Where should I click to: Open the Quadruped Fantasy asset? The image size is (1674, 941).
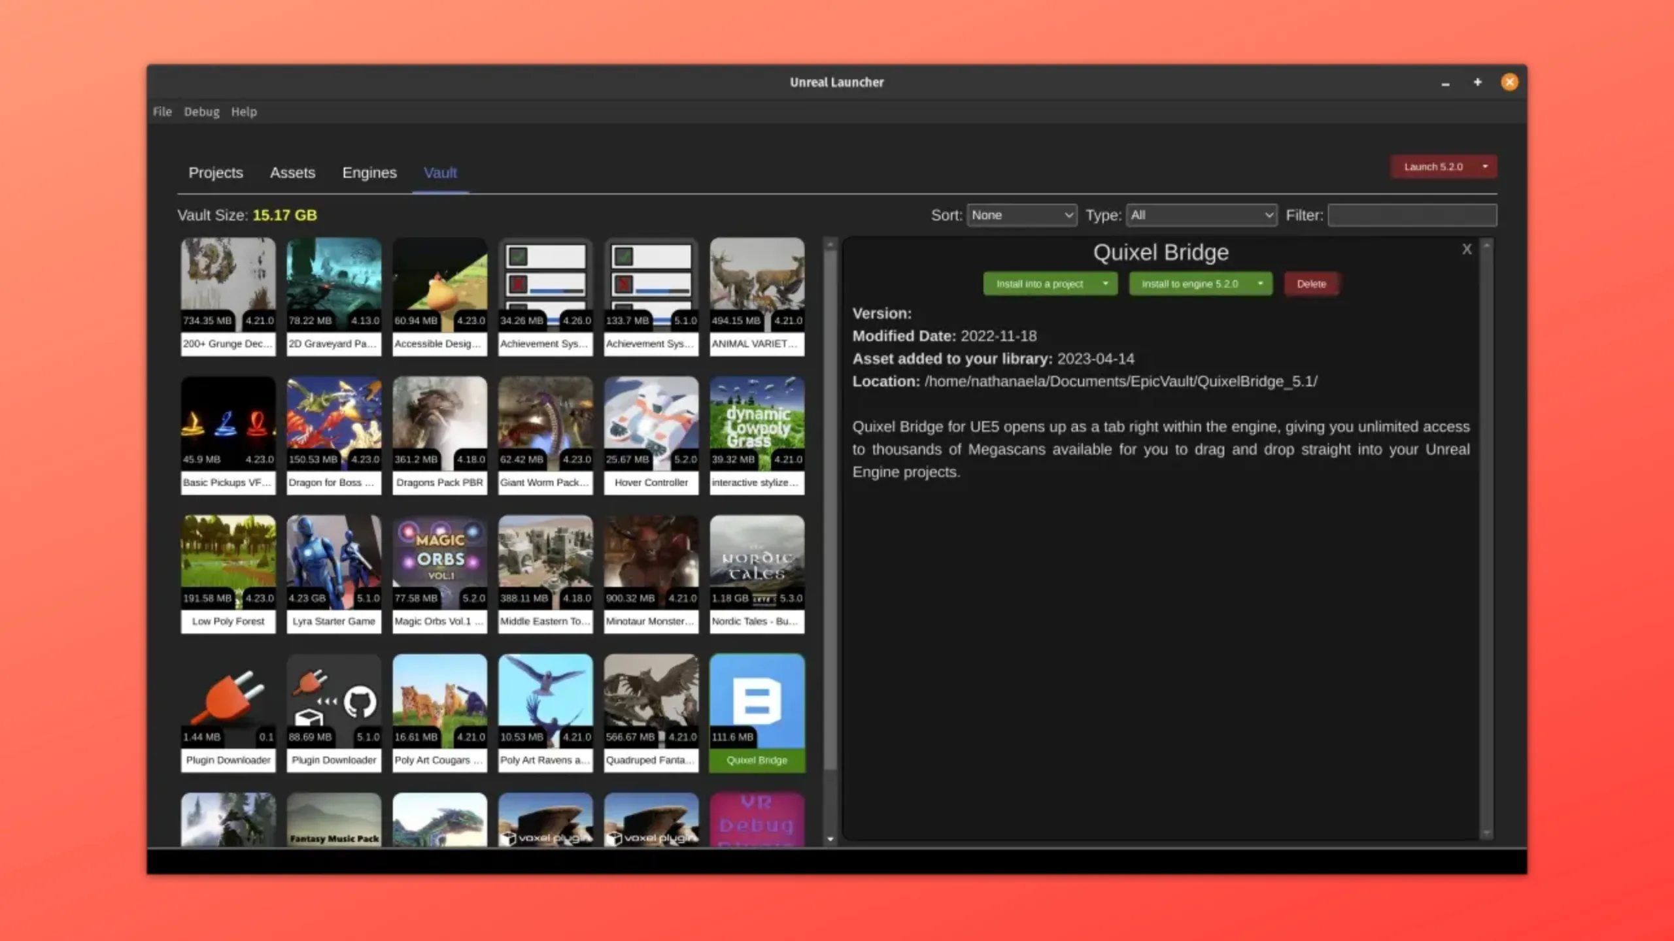(651, 713)
